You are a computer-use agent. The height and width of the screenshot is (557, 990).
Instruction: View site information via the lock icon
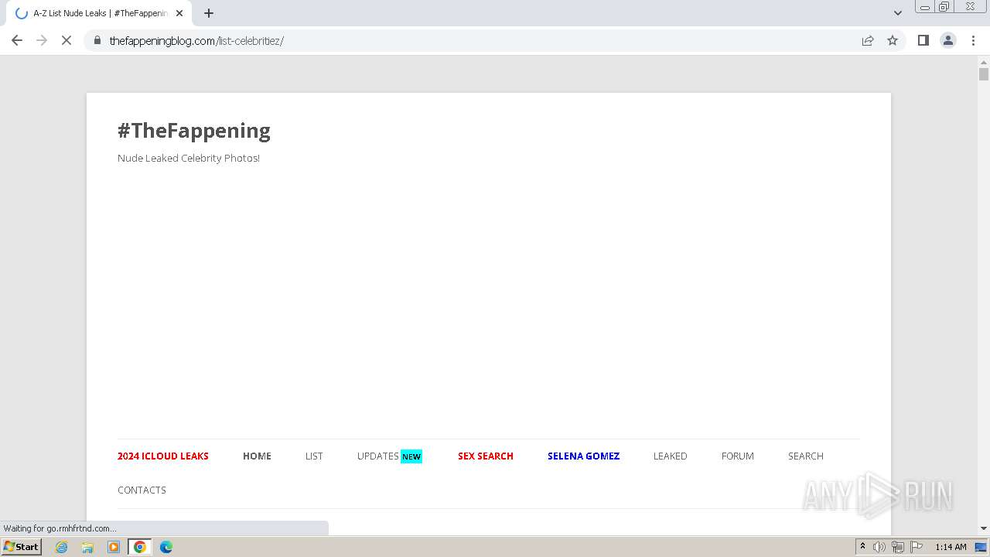point(97,40)
